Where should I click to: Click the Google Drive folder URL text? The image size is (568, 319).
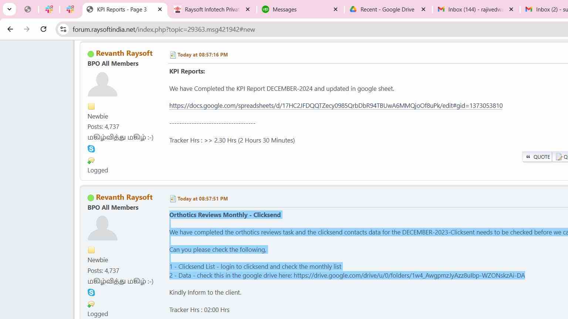[x=409, y=275]
